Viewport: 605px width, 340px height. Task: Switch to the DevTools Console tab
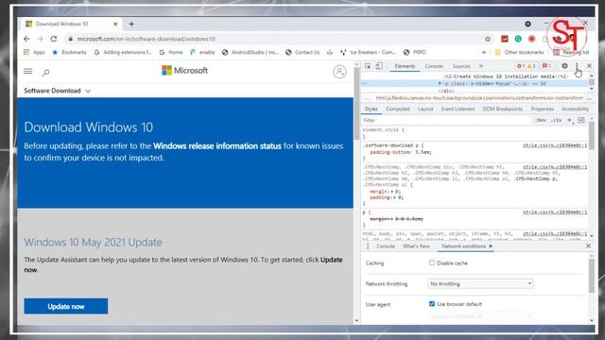434,66
